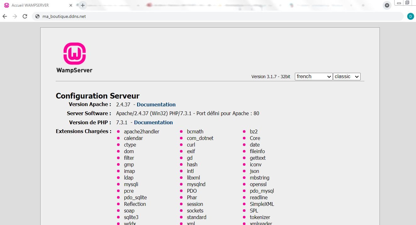This screenshot has width=416, height=225.
Task: Click the address bar URL field
Action: click(x=217, y=16)
